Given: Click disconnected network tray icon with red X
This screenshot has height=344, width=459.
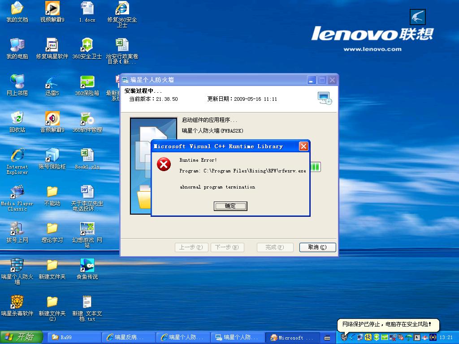Looking at the screenshot, I should [393, 337].
